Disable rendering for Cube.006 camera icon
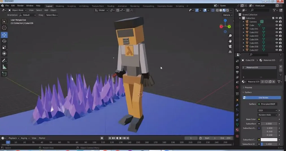Screen dimensions: 286x151 [x=280, y=46]
